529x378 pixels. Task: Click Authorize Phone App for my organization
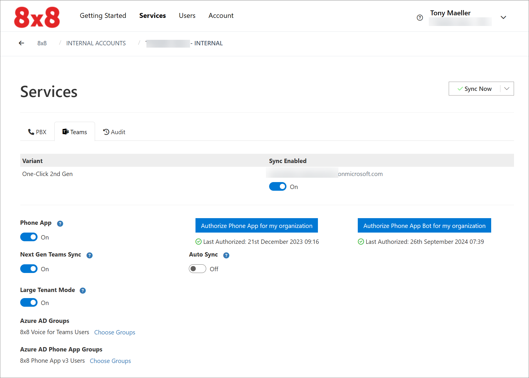[256, 226]
